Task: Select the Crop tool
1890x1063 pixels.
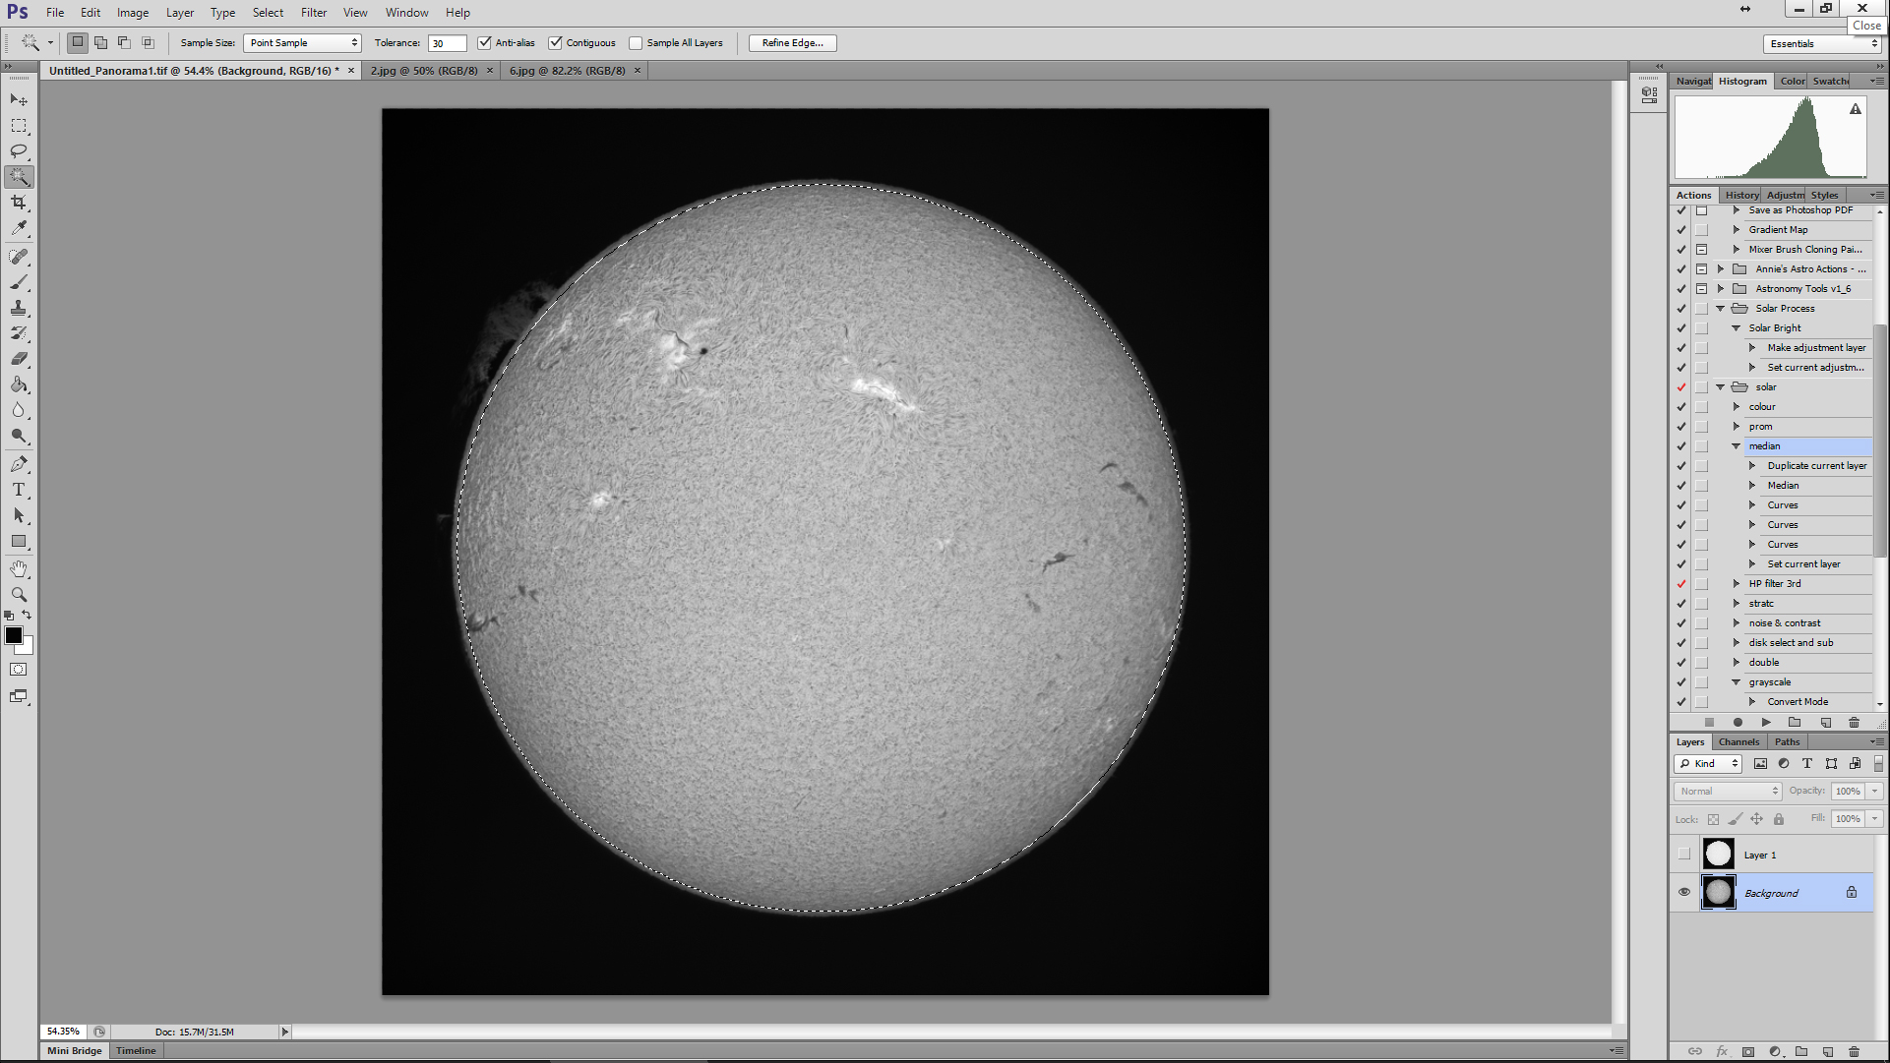Action: (x=19, y=203)
